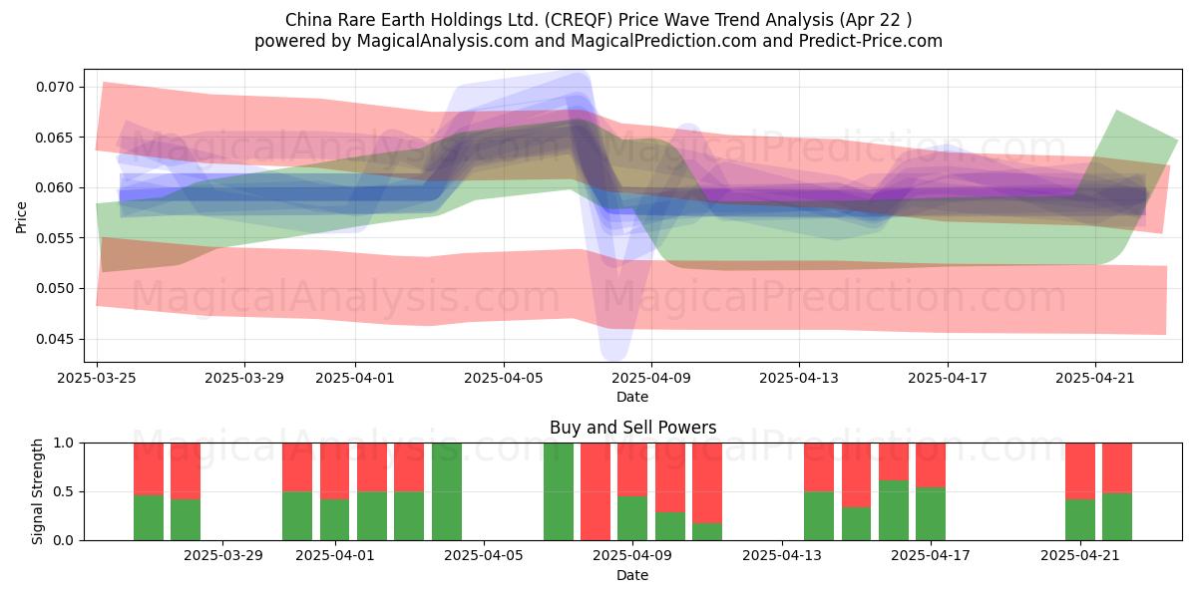Click 2025-04-13 tick under Buy and Sell Powers

tap(782, 556)
